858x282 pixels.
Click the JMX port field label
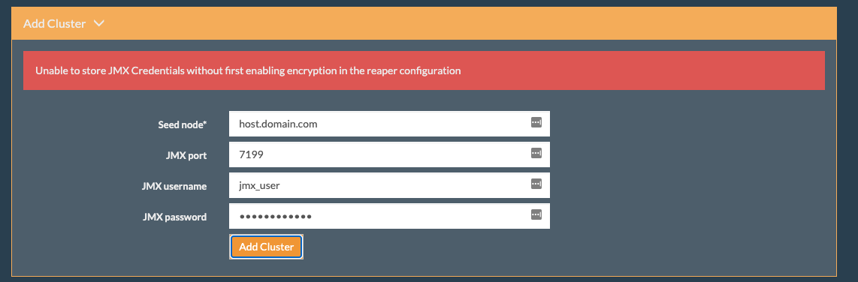point(186,155)
